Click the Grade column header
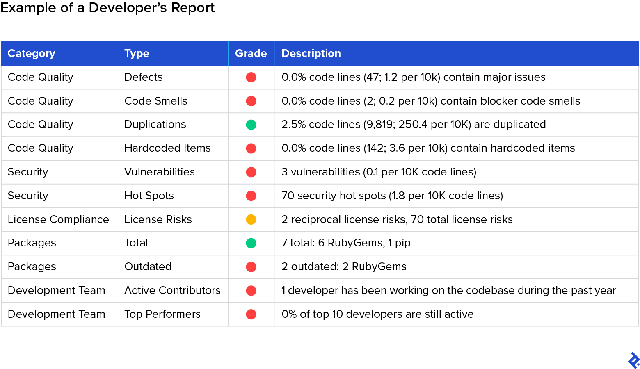 (250, 53)
